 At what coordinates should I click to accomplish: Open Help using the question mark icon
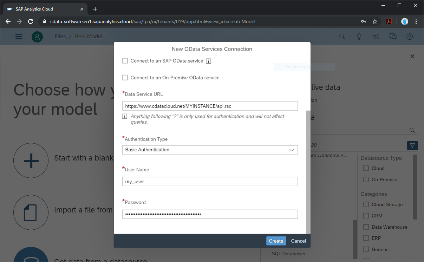(409, 36)
